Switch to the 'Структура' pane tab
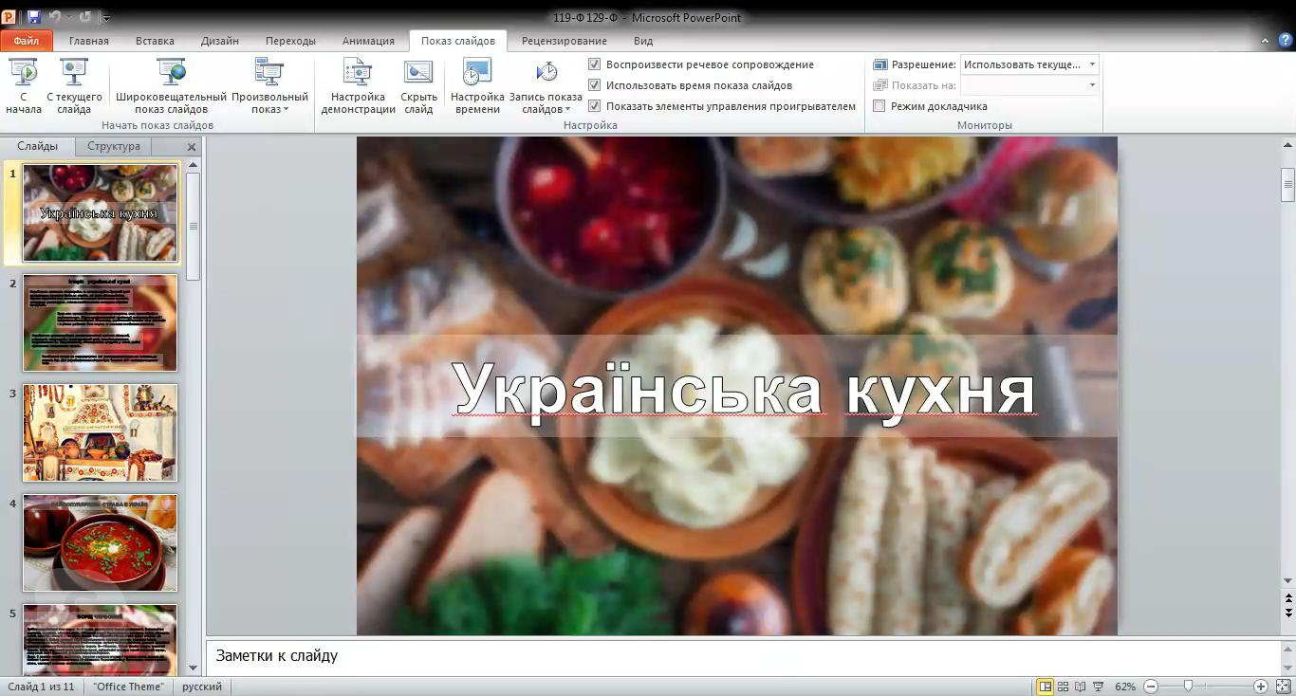Viewport: 1296px width, 696px height. tap(114, 146)
